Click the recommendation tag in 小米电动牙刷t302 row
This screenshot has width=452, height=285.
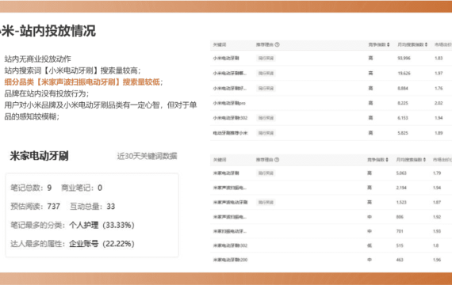[x=266, y=118]
